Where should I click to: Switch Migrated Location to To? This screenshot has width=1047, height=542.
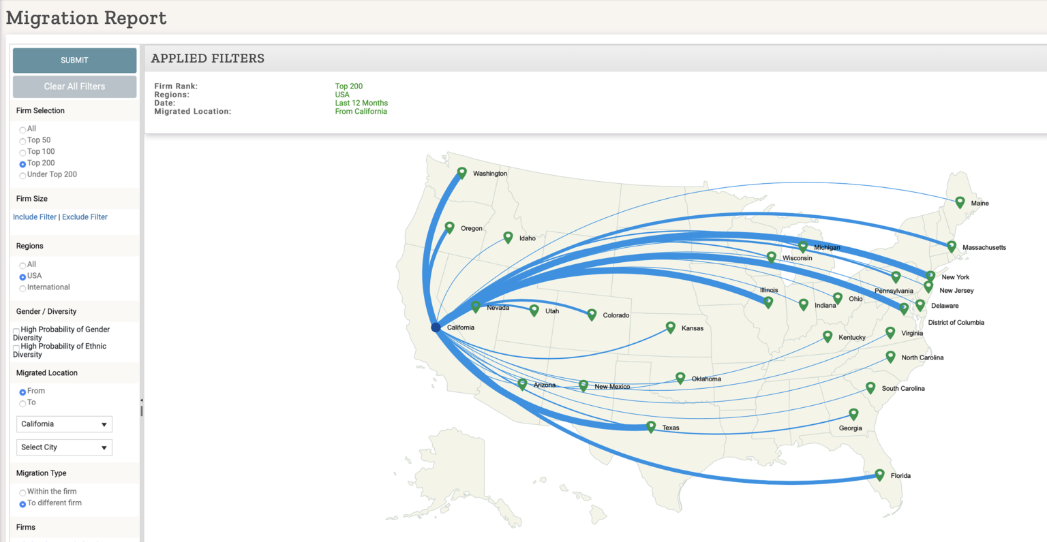point(22,402)
